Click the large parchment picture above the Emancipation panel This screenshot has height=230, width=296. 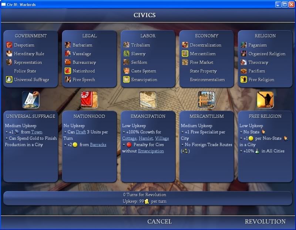pos(148,100)
